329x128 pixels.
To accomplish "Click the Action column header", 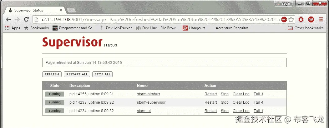I will (x=210, y=86).
